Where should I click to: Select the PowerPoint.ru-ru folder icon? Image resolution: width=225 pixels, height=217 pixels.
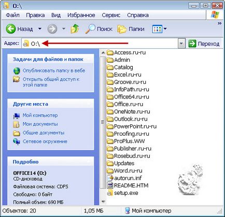click(110, 126)
